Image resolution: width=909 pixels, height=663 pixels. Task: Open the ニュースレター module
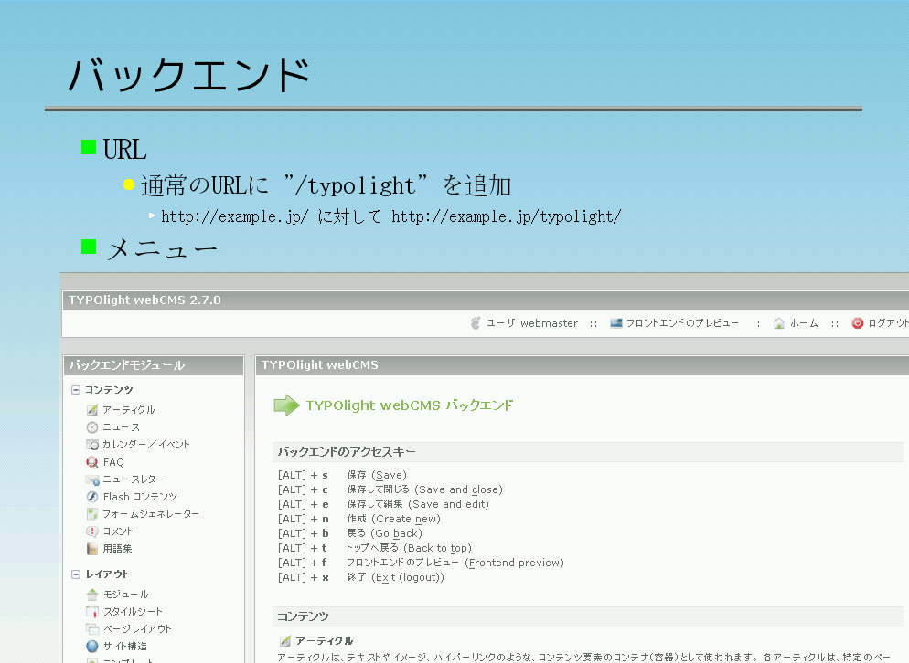point(133,479)
